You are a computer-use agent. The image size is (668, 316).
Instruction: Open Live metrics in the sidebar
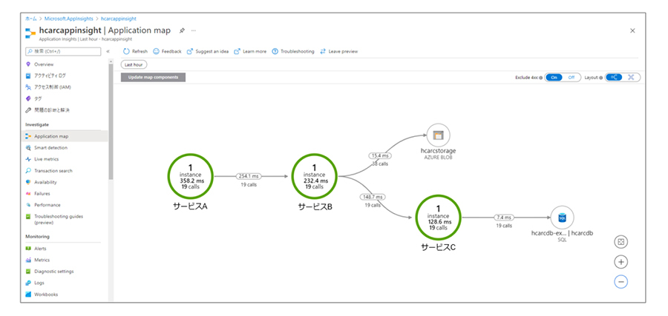click(46, 159)
